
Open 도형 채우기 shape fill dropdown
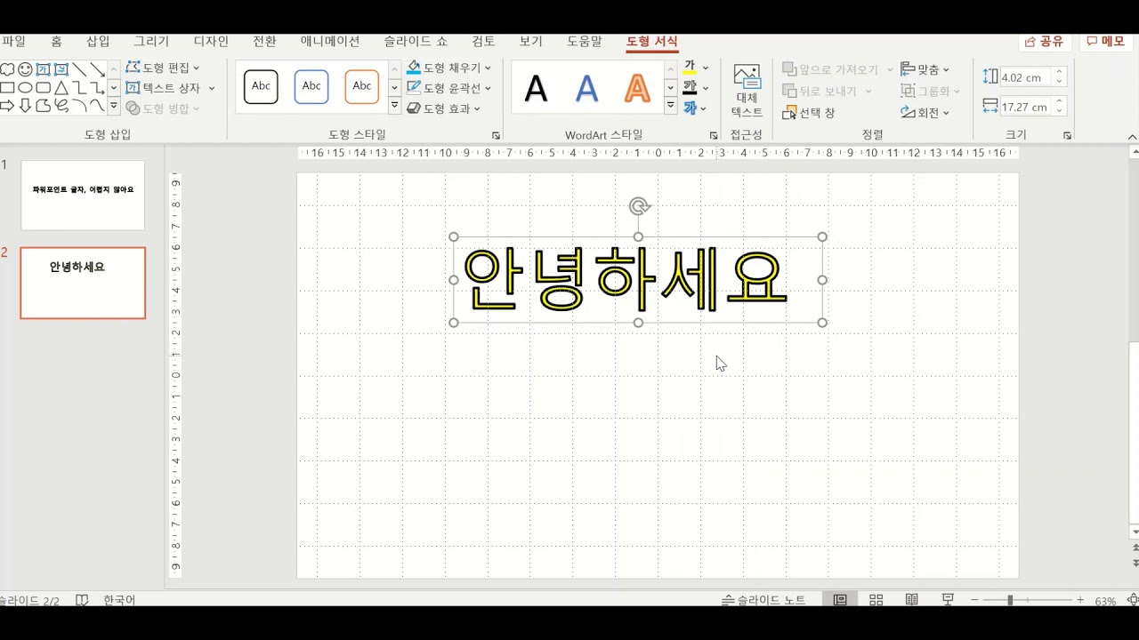(x=449, y=68)
